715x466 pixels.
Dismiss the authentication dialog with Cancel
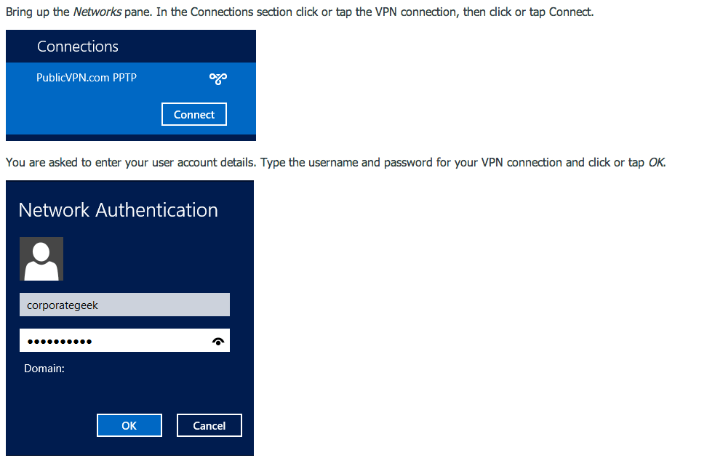pos(209,425)
